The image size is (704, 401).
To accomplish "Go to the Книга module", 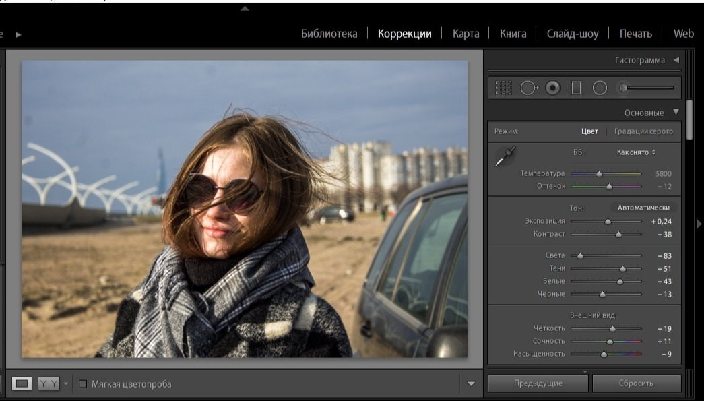I will [513, 34].
